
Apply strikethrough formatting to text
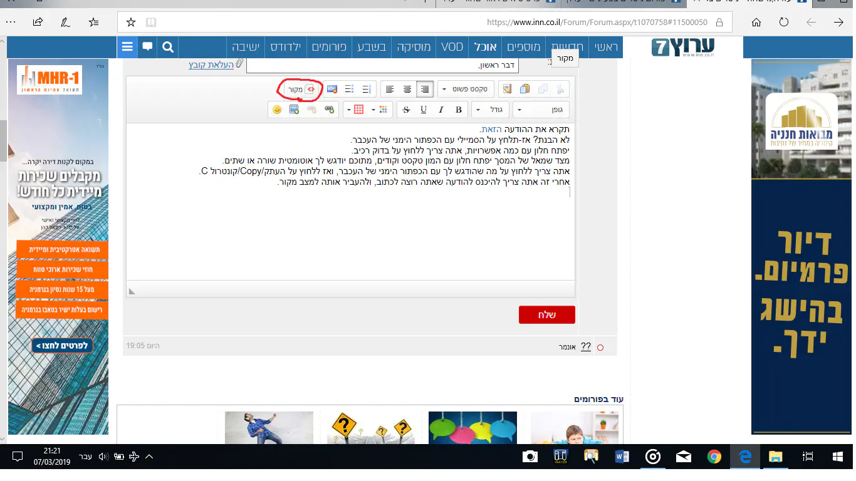(x=406, y=110)
